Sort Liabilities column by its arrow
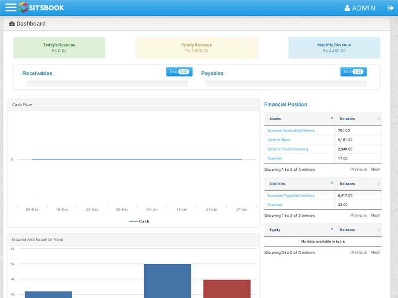The width and height of the screenshot is (398, 298). pyautogui.click(x=332, y=183)
